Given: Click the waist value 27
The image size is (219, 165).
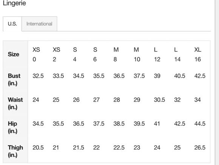Looking at the screenshot, I should click(96, 100).
